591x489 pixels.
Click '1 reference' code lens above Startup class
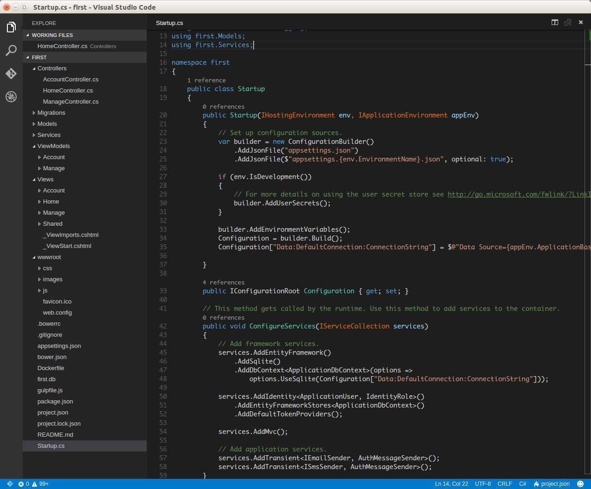pyautogui.click(x=206, y=80)
